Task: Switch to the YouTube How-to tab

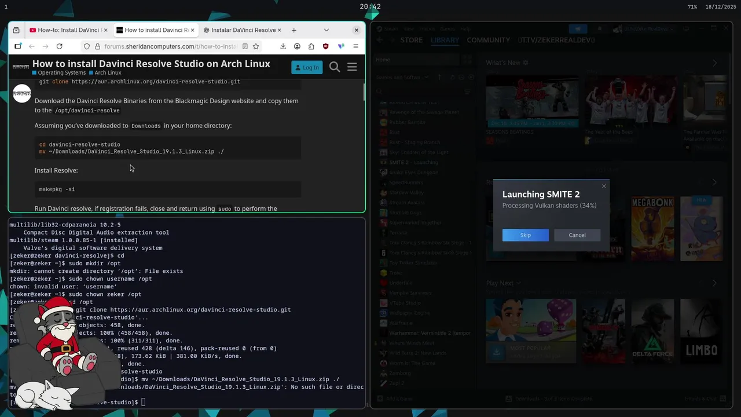Action: pyautogui.click(x=68, y=30)
